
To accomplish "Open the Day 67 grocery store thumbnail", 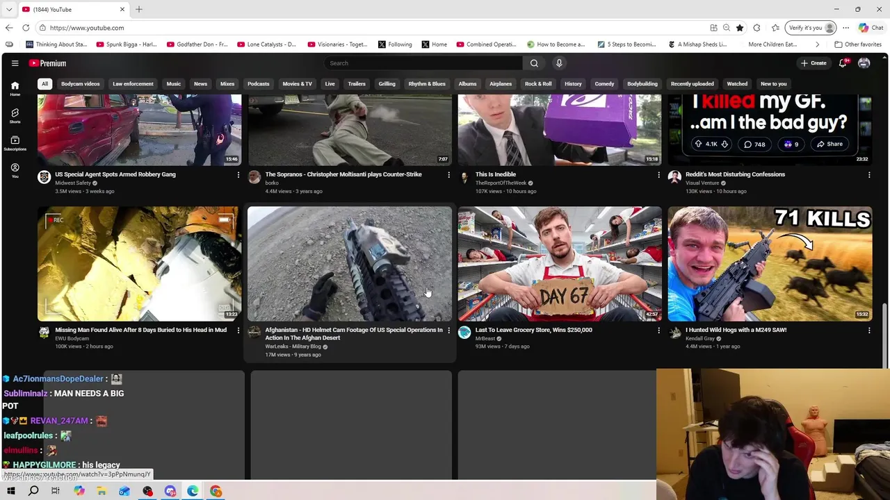I will click(560, 263).
